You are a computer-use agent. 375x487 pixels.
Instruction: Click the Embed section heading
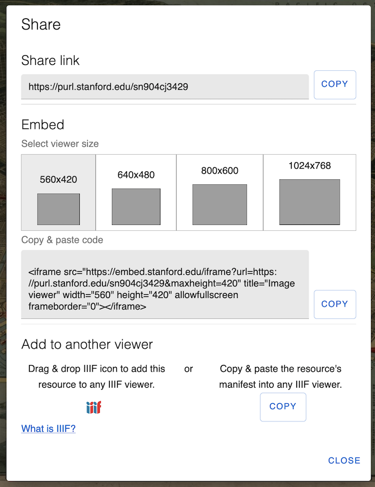pos(43,125)
